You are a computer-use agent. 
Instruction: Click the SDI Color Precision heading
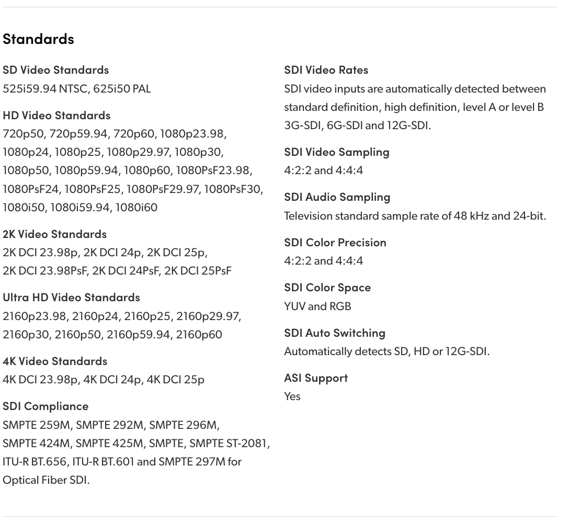click(335, 242)
